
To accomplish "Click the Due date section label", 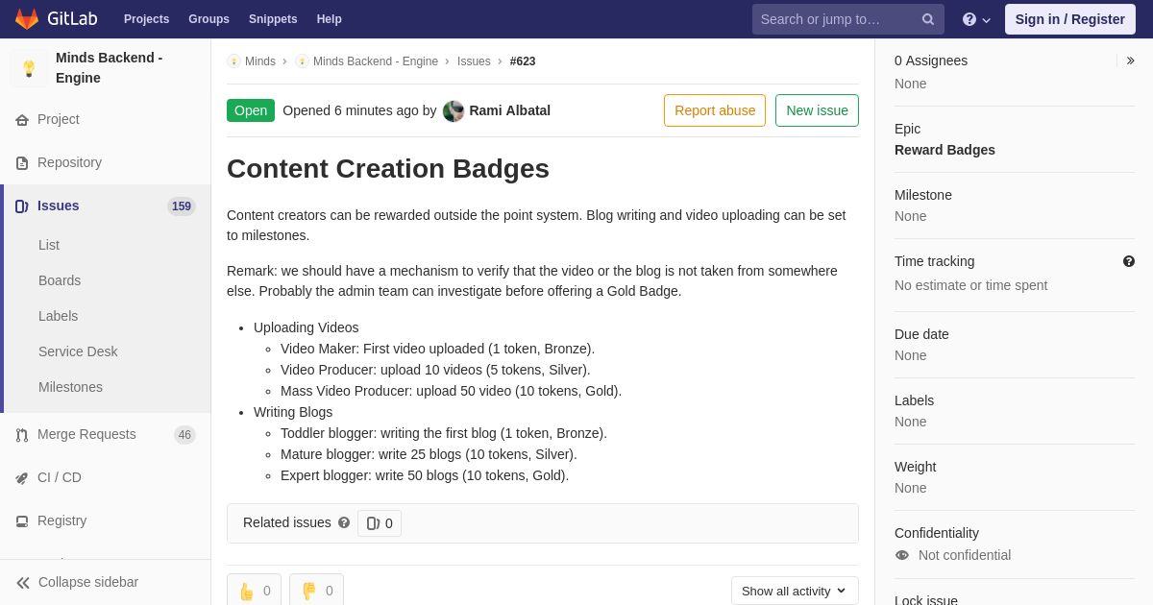I will (921, 334).
